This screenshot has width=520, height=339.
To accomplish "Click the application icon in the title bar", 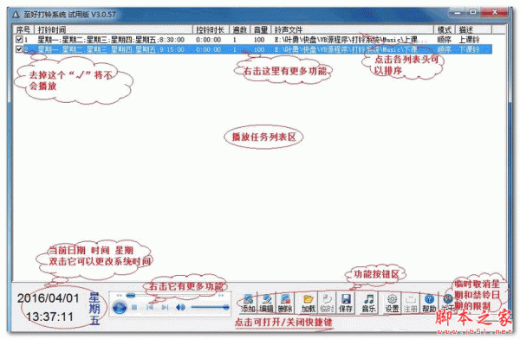I will click(16, 15).
